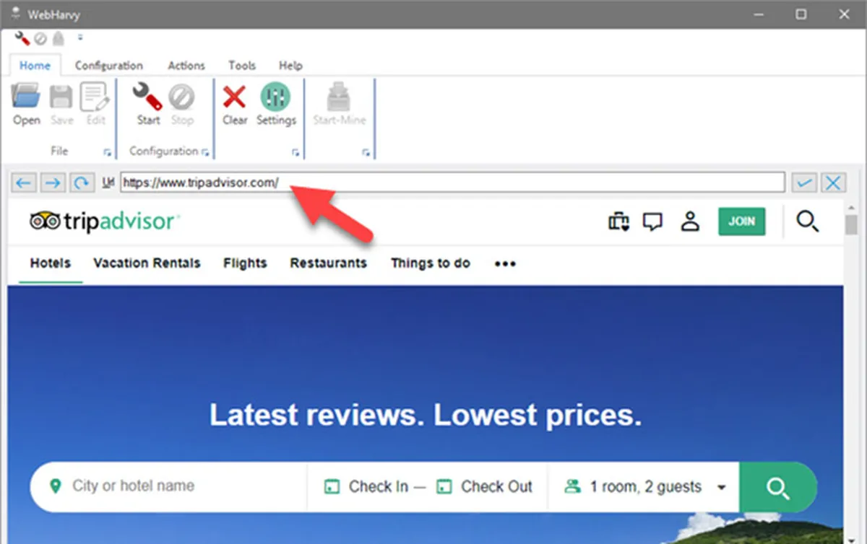This screenshot has width=867, height=544.
Task: Open the Help ribbon tab
Action: [290, 65]
